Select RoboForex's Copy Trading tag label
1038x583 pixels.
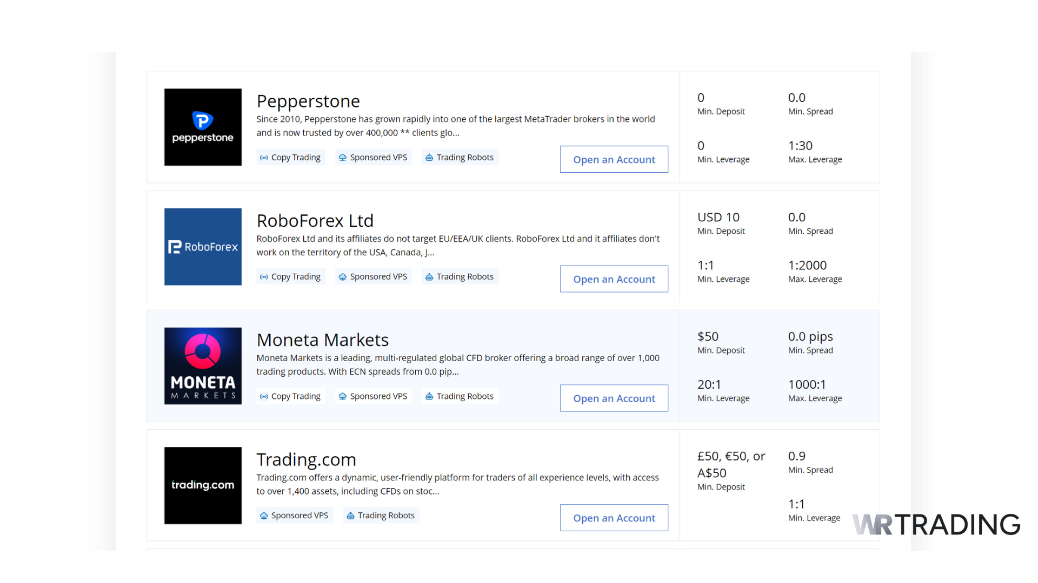tap(296, 276)
